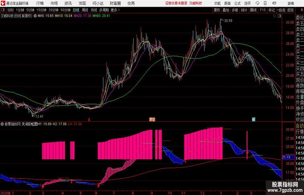Click the 叠加 overlay button
The image size is (304, 195).
(x=226, y=10)
